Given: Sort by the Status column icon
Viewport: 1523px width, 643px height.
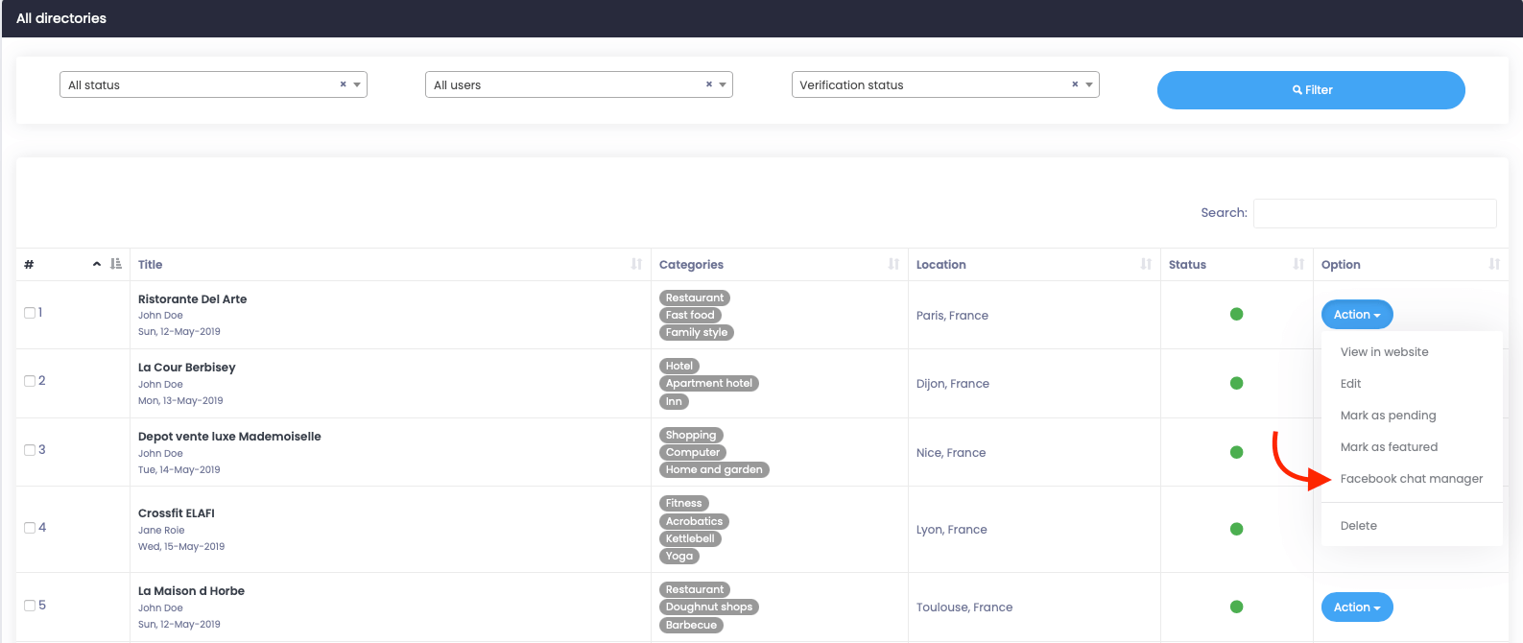Looking at the screenshot, I should (1298, 264).
